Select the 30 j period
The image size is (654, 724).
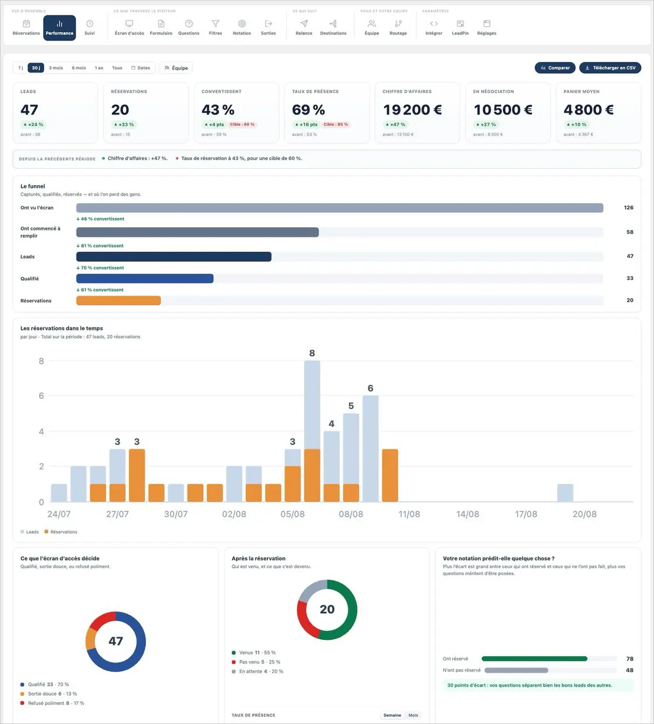tap(36, 68)
